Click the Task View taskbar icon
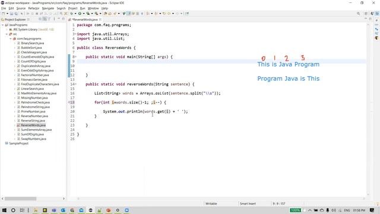 [22, 210]
